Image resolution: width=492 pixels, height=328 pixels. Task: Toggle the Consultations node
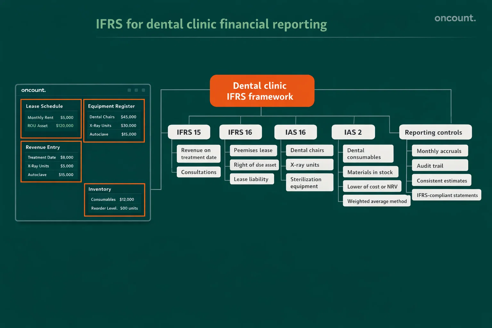(x=198, y=172)
